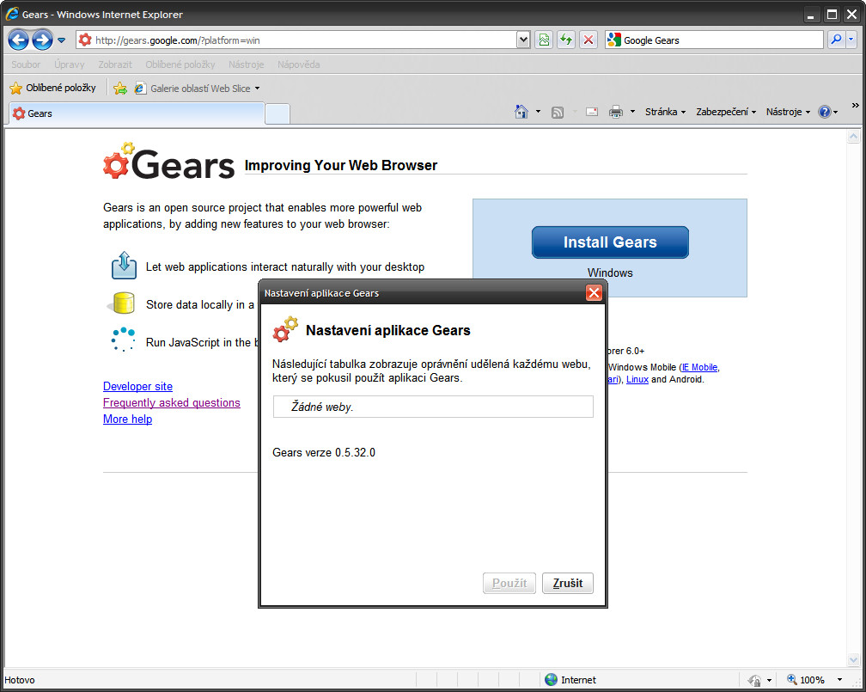The image size is (866, 692).
Task: Open the More help link
Action: click(127, 419)
